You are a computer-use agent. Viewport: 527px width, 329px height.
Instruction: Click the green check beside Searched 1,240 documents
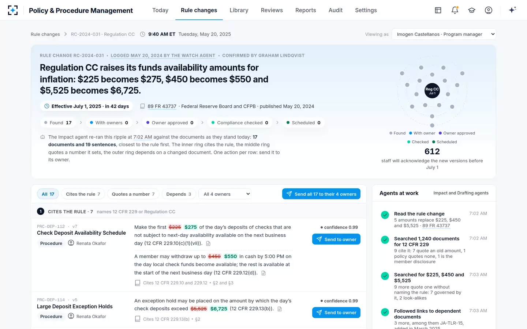point(385,240)
